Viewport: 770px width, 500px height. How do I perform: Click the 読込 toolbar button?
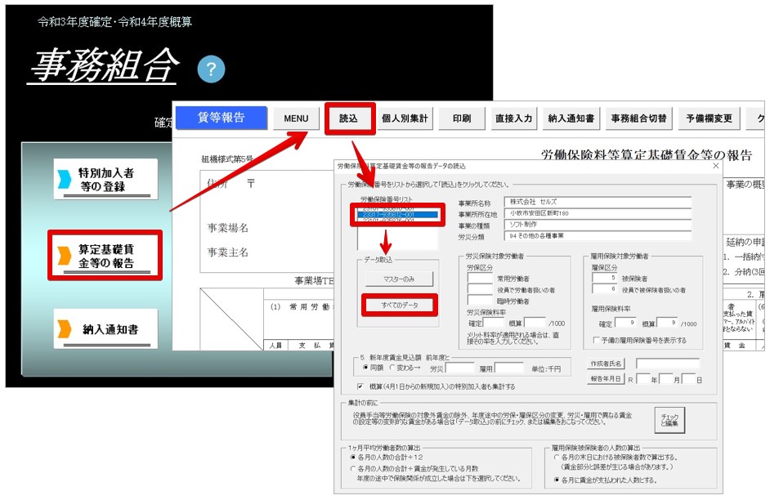tap(349, 118)
